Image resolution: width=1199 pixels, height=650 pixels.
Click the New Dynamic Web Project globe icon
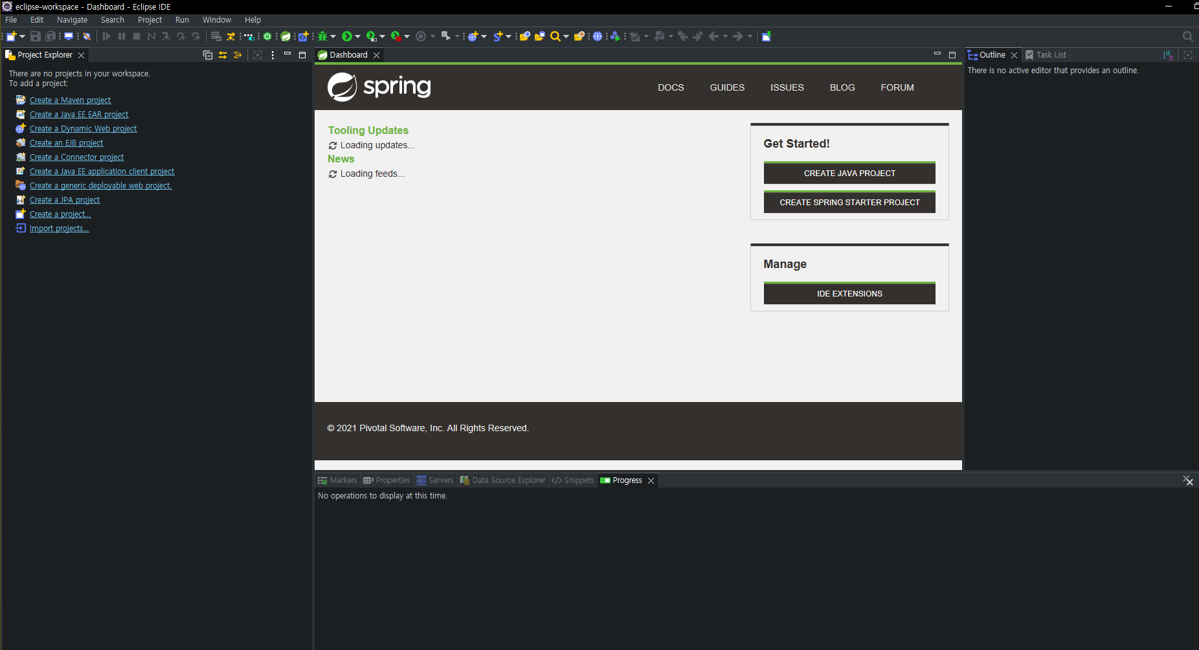click(473, 36)
